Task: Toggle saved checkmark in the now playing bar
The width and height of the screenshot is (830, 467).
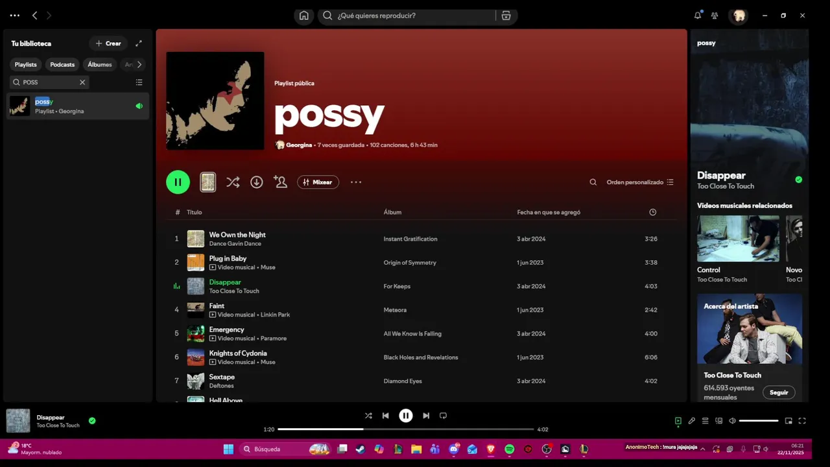Action: coord(92,421)
